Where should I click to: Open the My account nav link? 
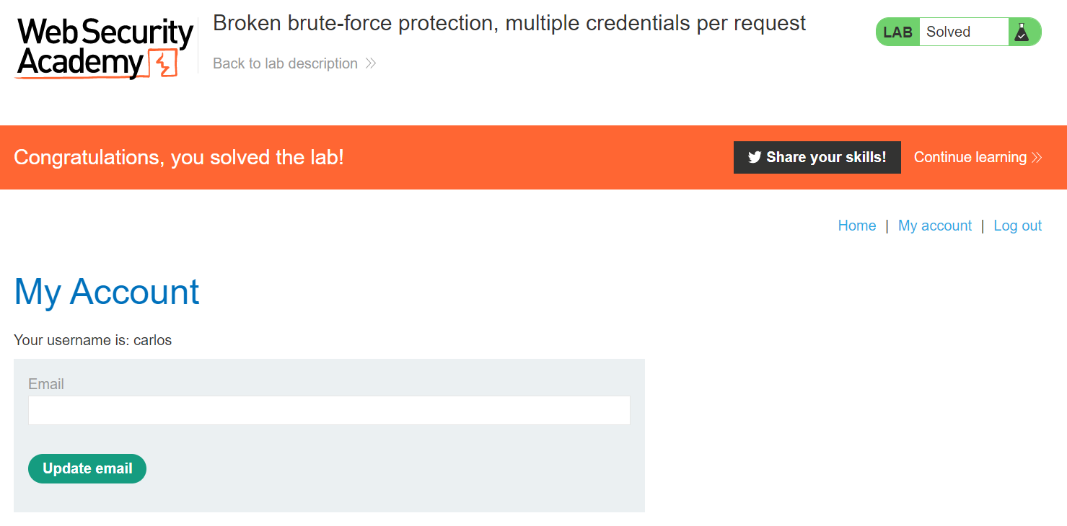tap(935, 226)
